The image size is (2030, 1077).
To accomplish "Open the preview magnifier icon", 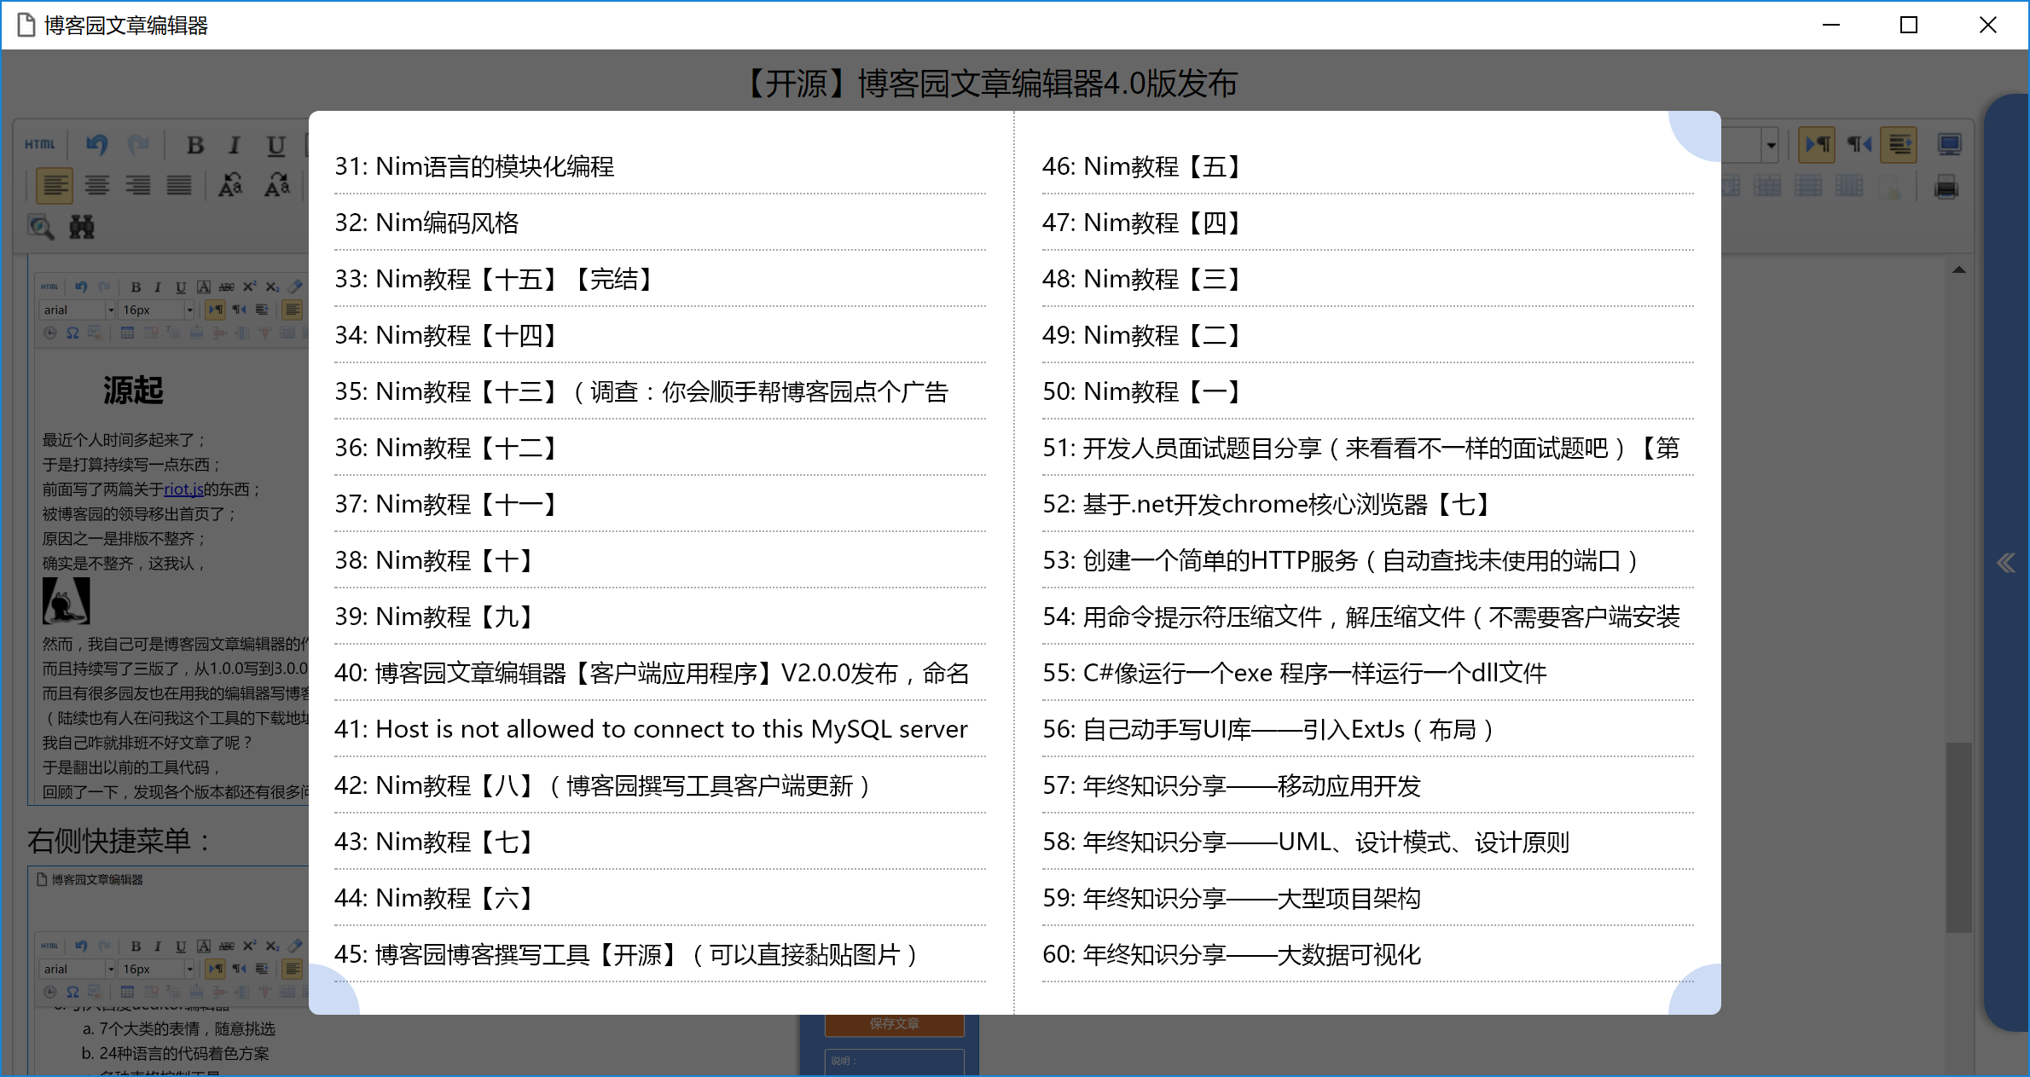I will 41,227.
